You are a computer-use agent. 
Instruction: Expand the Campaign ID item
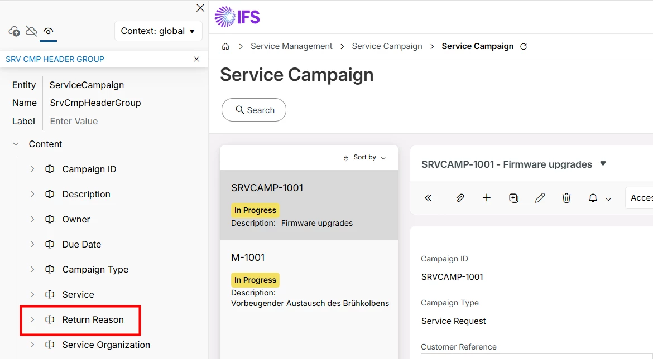coord(32,169)
